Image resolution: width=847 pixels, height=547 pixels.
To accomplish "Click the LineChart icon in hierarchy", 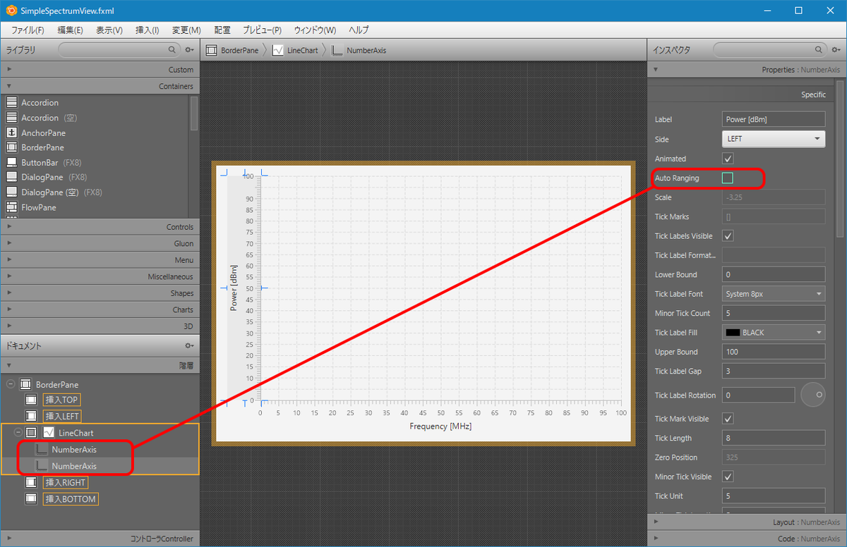I will (48, 433).
